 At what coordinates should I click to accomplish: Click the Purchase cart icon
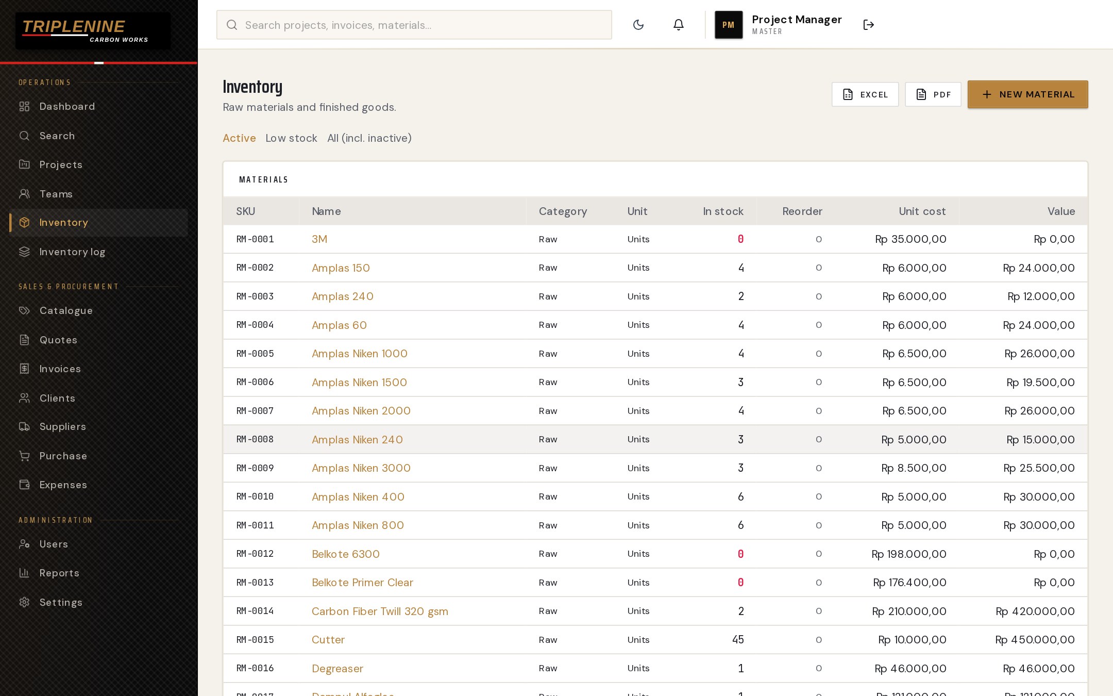coord(24,456)
